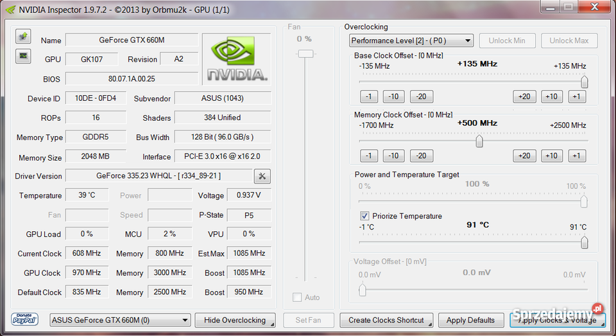Click the Default Clock Boost value 950 MHz

coord(249,292)
